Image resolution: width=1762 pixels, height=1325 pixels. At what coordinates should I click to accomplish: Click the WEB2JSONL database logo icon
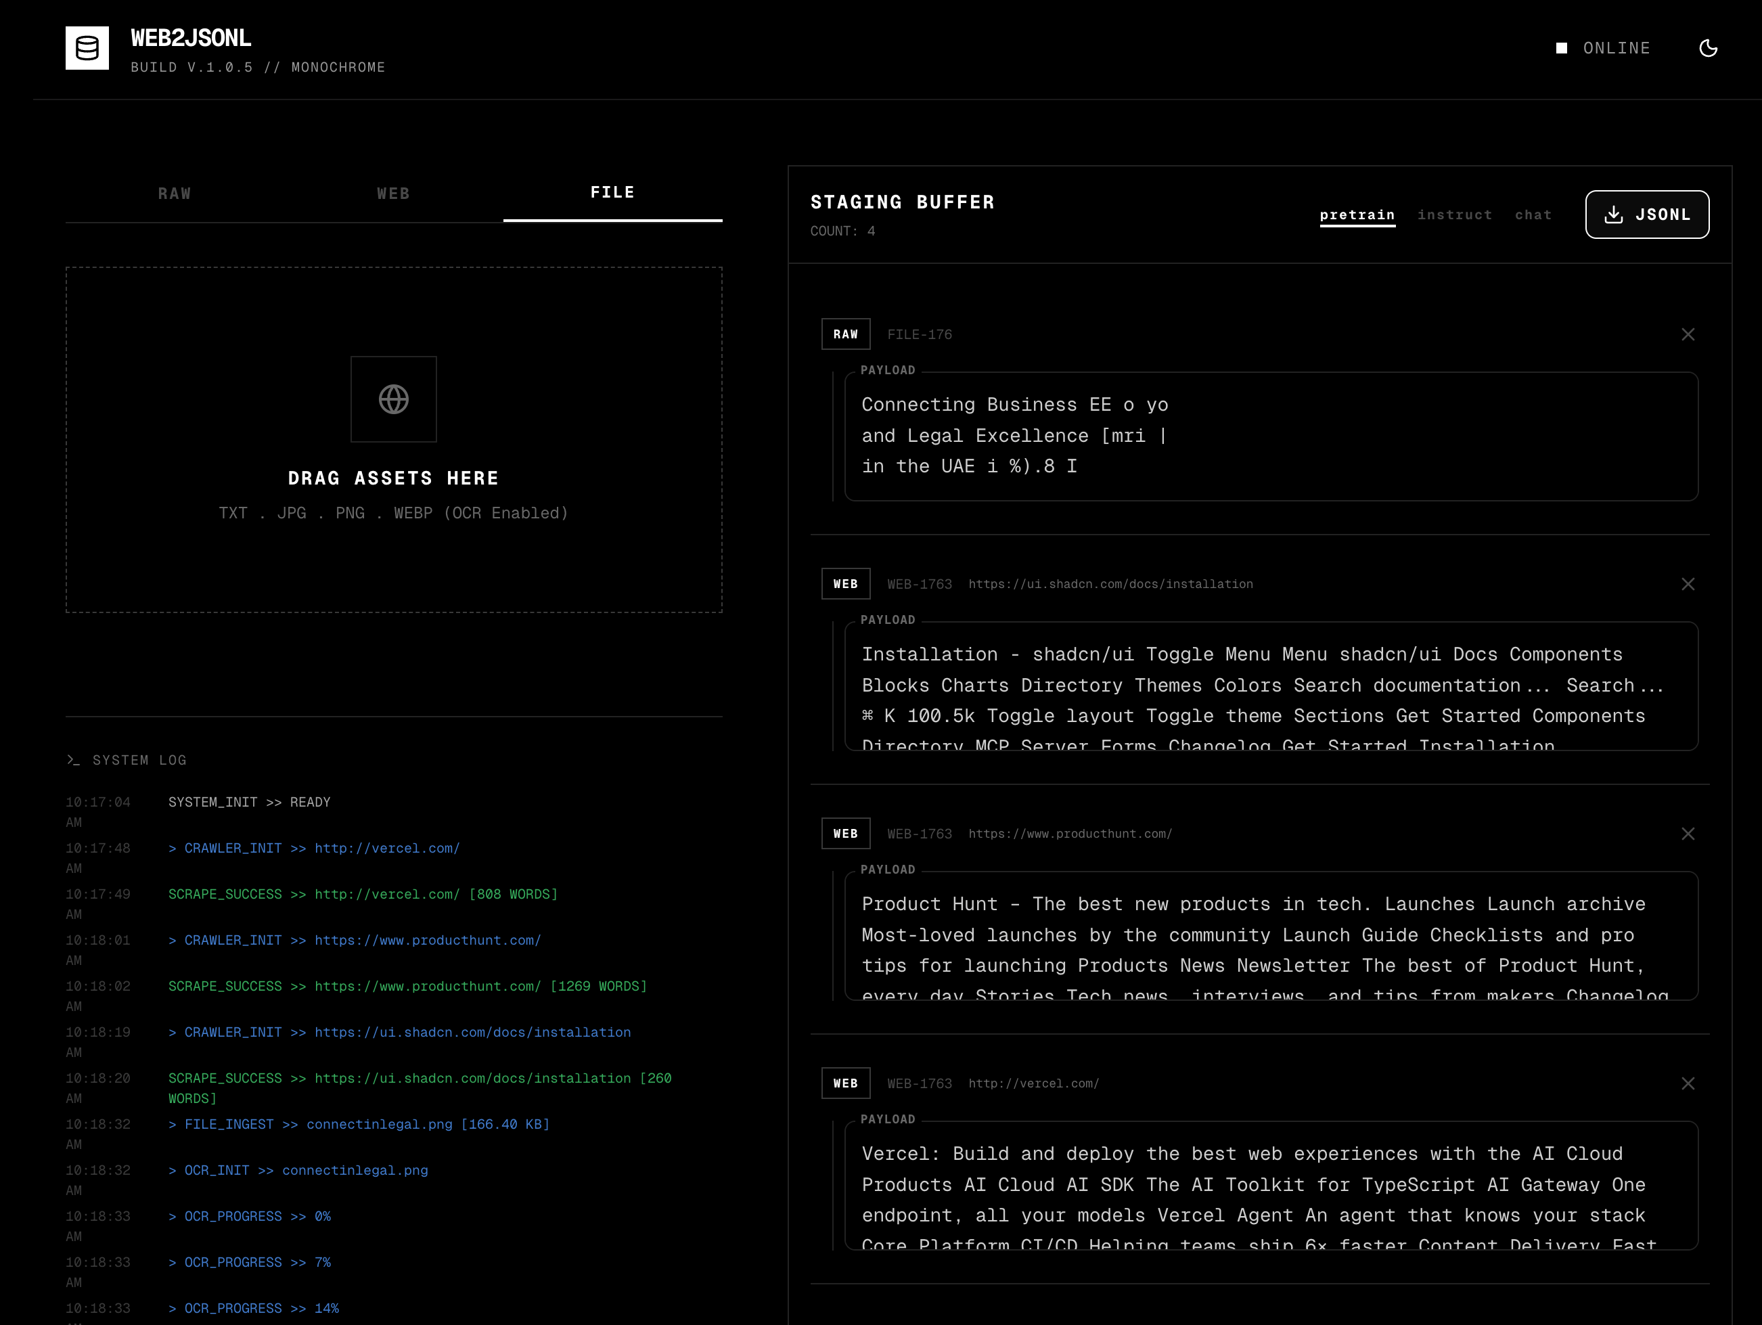87,49
